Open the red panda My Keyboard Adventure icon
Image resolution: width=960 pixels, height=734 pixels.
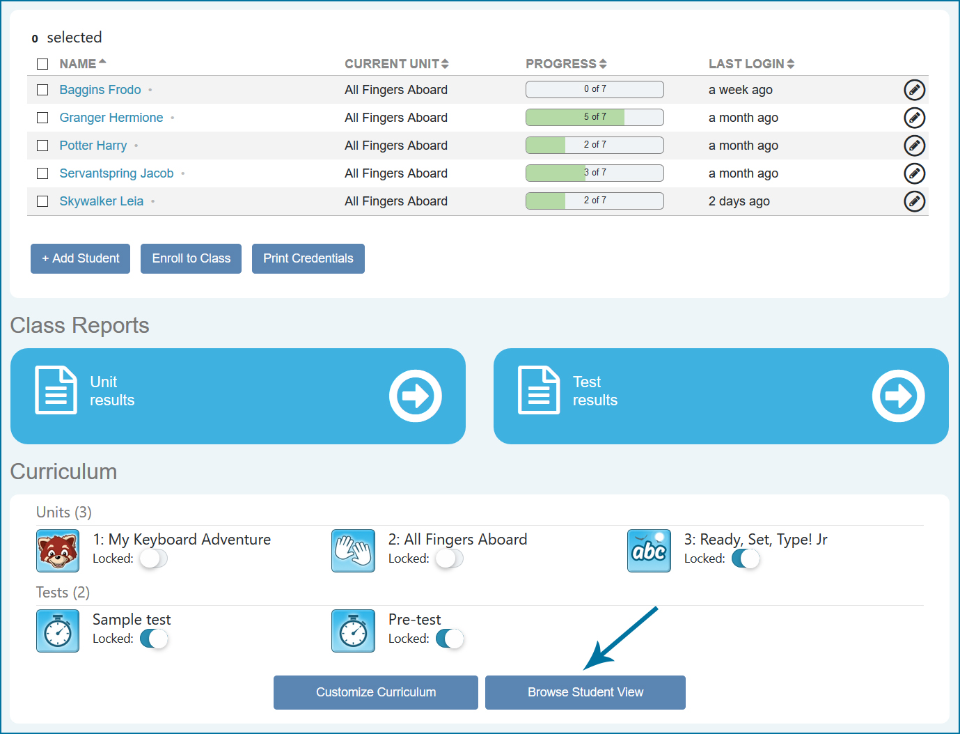(58, 551)
